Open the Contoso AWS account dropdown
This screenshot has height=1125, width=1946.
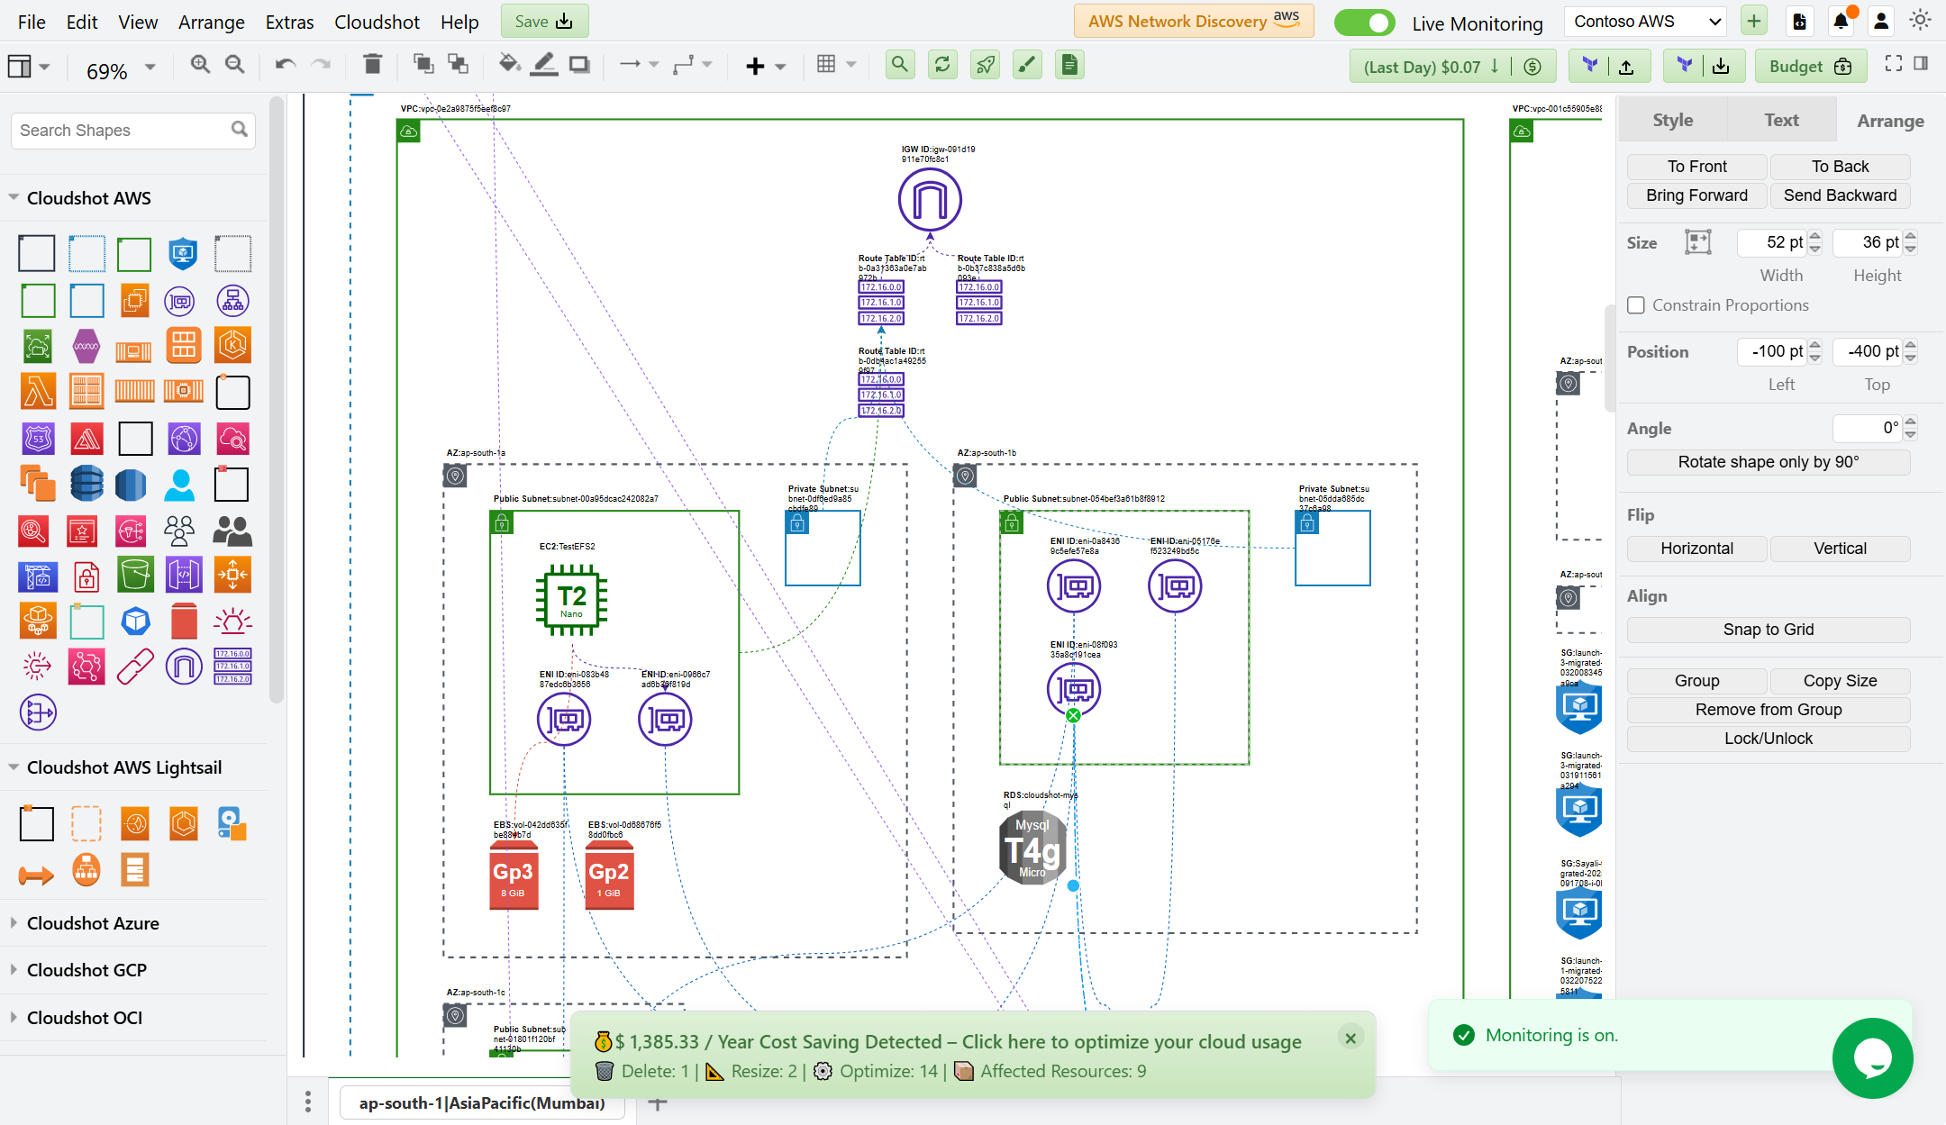pos(1647,22)
